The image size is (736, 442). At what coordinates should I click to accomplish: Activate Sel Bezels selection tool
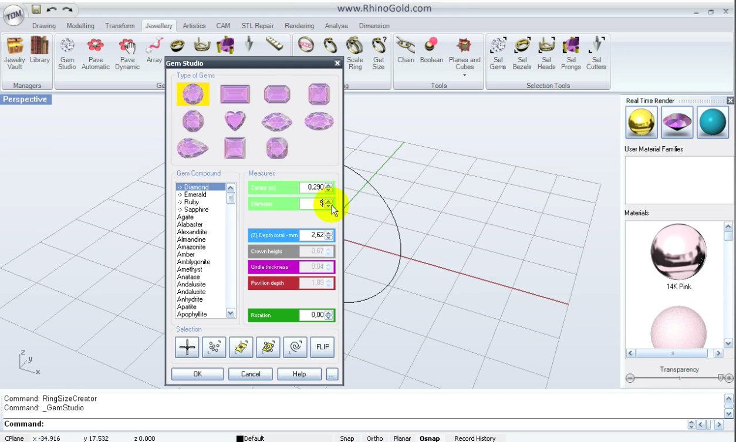click(522, 53)
